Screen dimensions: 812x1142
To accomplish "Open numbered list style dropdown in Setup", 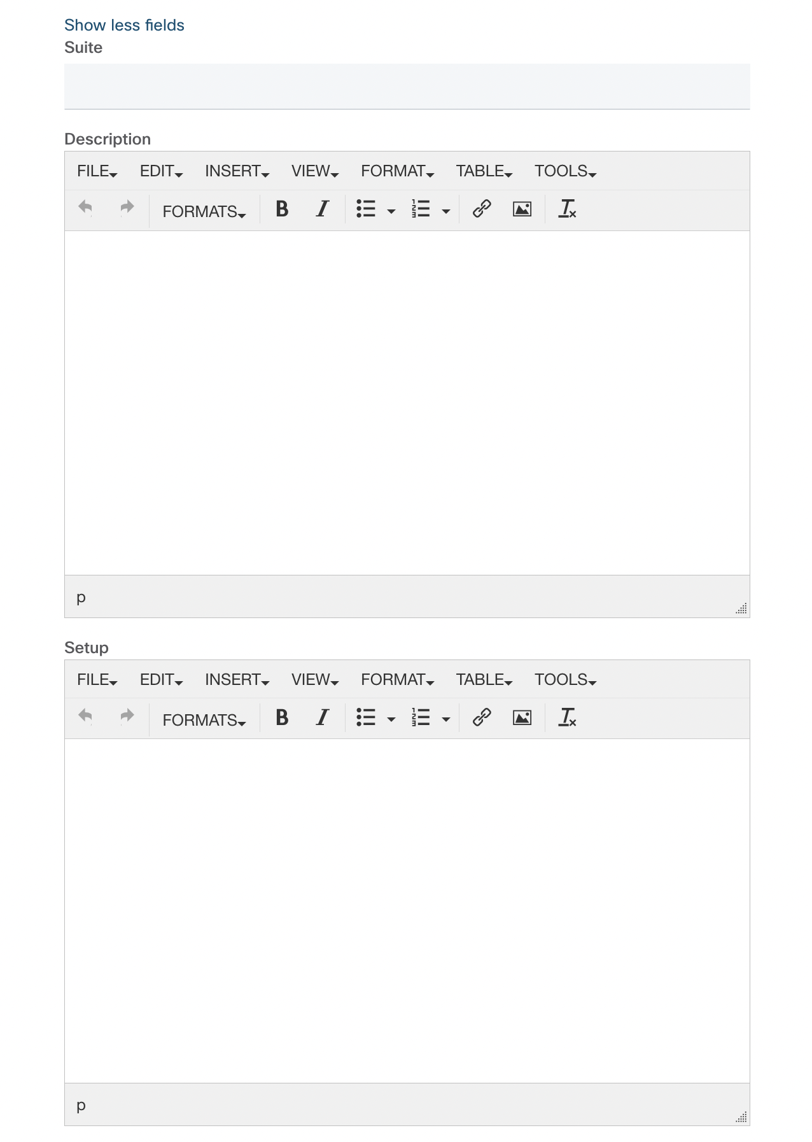I will click(x=446, y=719).
